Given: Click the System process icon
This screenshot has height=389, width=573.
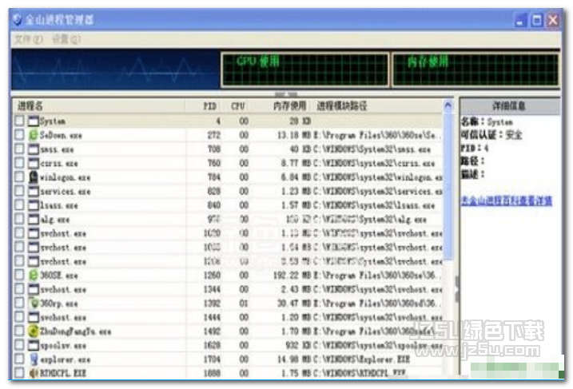Looking at the screenshot, I should click(34, 121).
